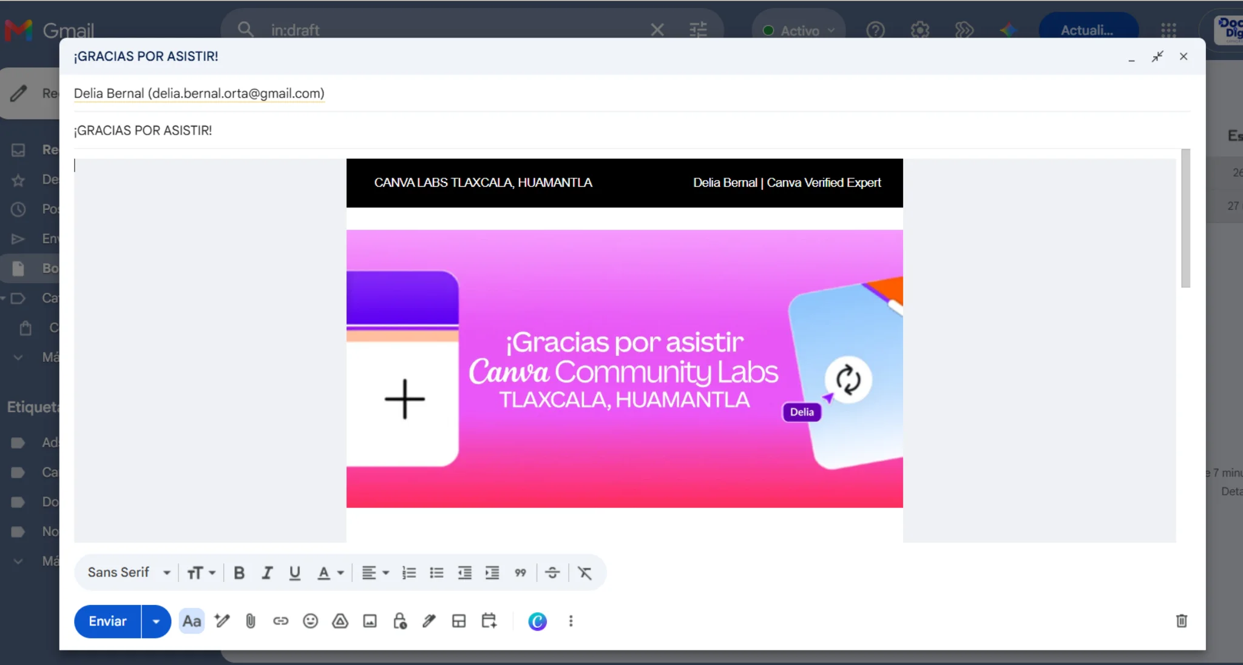This screenshot has width=1243, height=665.
Task: Open the emoji picker
Action: click(x=310, y=621)
